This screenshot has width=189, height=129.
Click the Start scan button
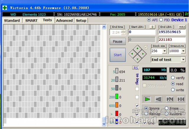coord(118,55)
